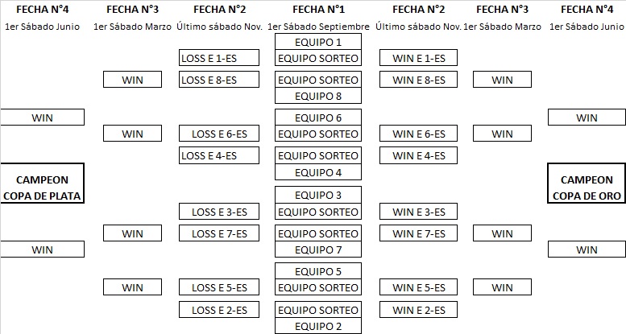Select the WIN E 4-ES box
This screenshot has height=334, width=626.
point(418,155)
